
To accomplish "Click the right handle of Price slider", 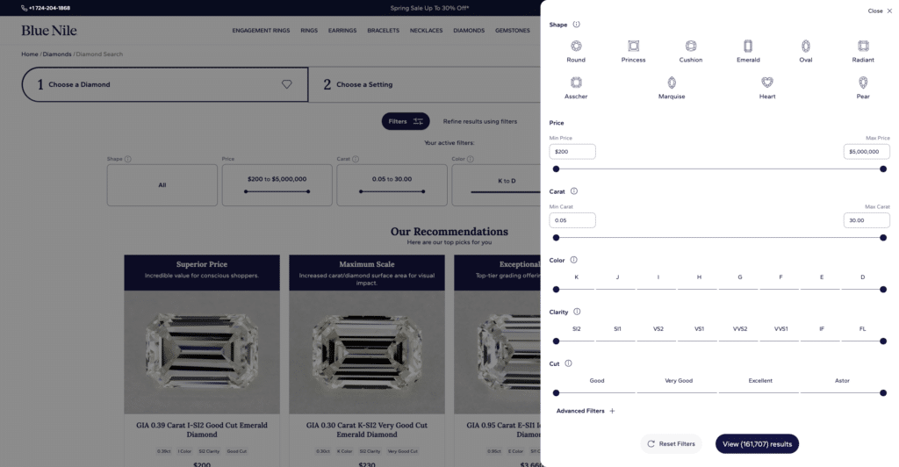I will coord(883,169).
